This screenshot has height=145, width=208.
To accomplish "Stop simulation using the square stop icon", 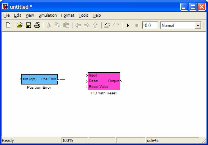I will (x=137, y=25).
